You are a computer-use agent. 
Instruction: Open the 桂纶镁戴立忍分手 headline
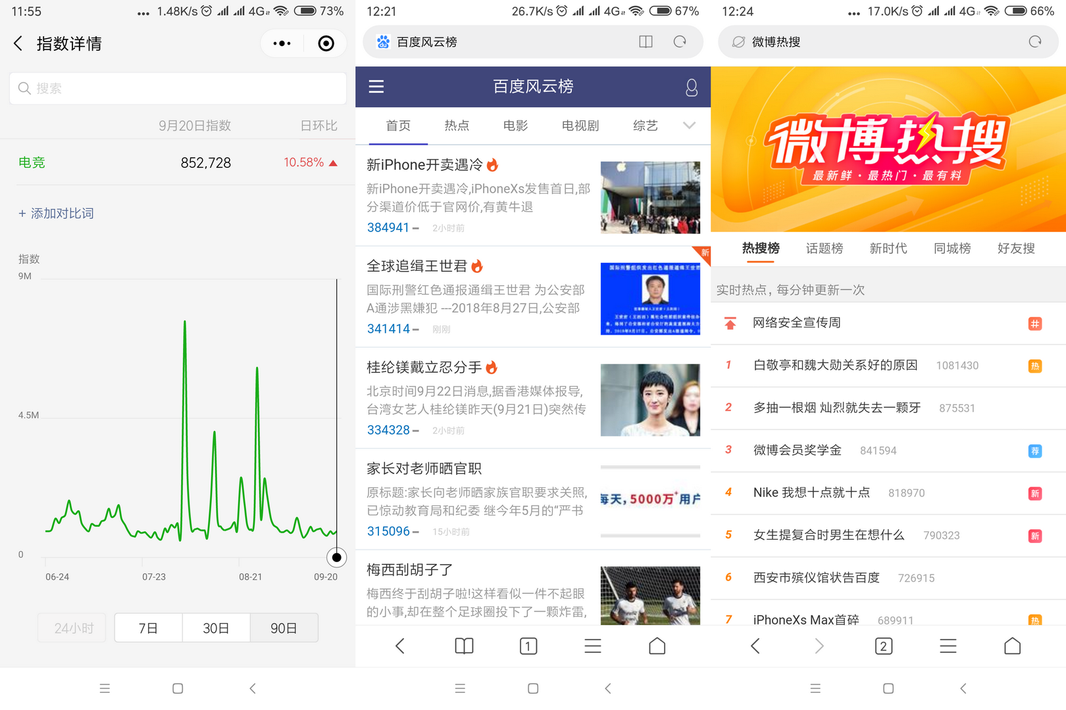point(424,367)
